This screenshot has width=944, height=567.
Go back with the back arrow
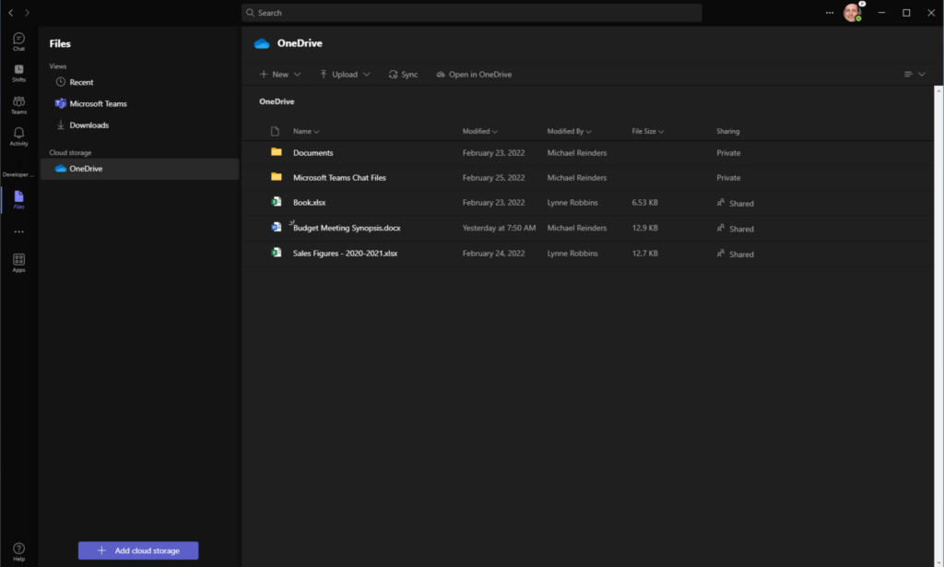[11, 13]
